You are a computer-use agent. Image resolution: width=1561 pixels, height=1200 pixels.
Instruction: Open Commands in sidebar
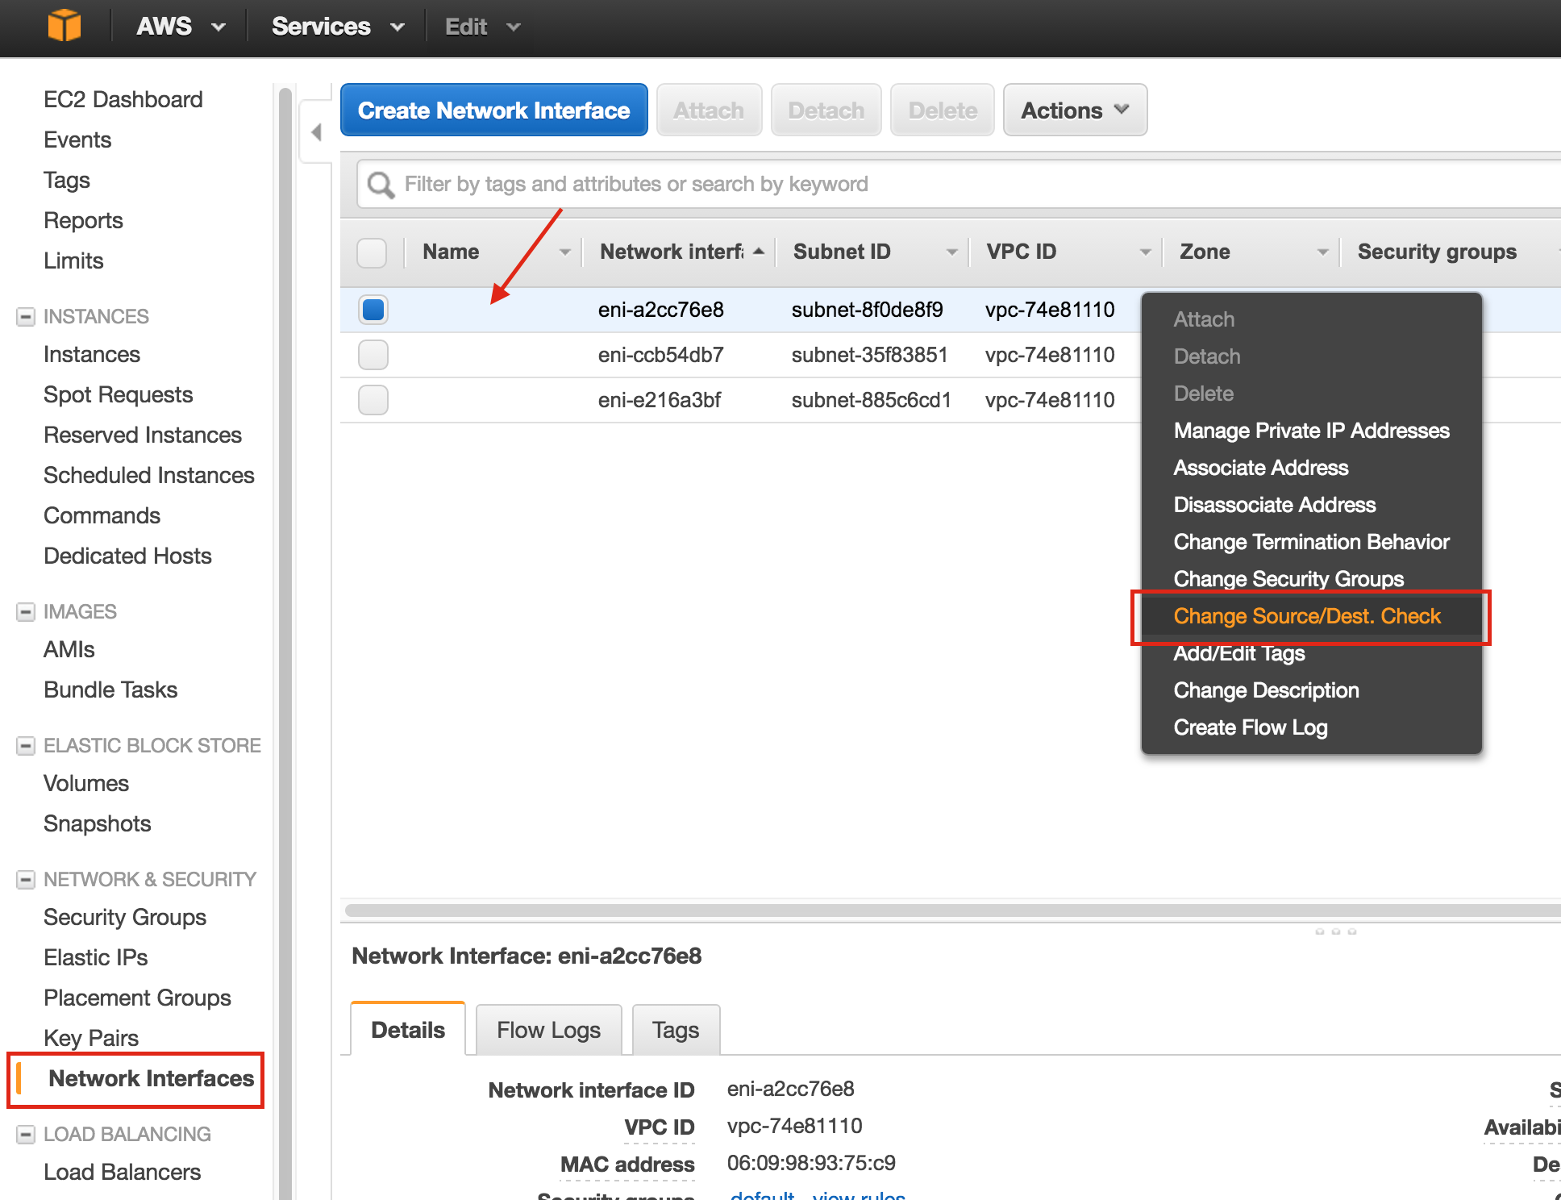(102, 515)
